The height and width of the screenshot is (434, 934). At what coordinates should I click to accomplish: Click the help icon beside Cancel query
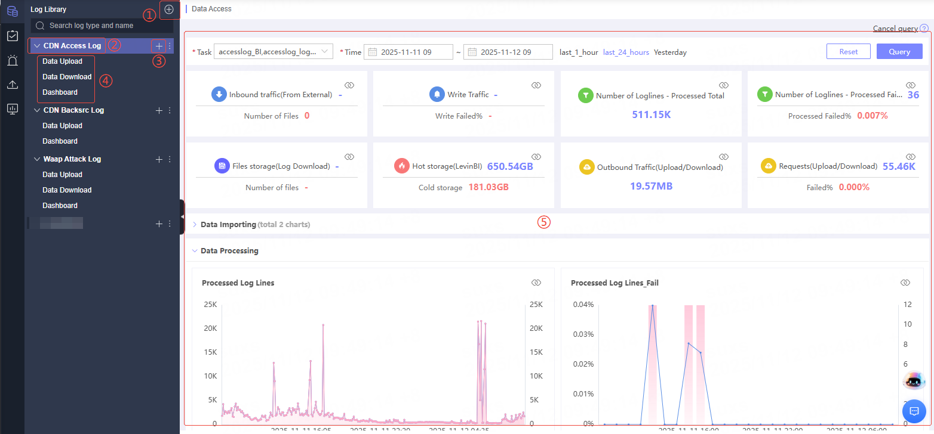tap(924, 28)
